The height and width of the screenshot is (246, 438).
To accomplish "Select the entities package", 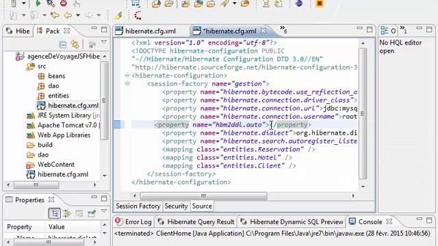I will pyautogui.click(x=53, y=96).
